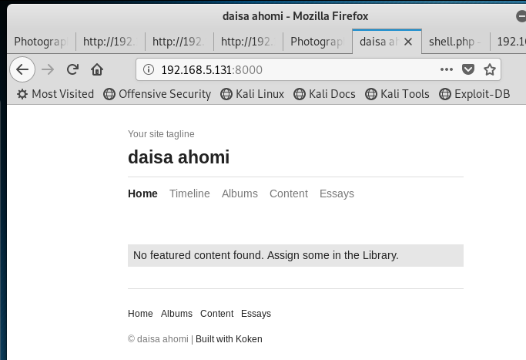Viewport: 526px width, 360px height.
Task: Save the page to Pocket
Action: click(468, 69)
